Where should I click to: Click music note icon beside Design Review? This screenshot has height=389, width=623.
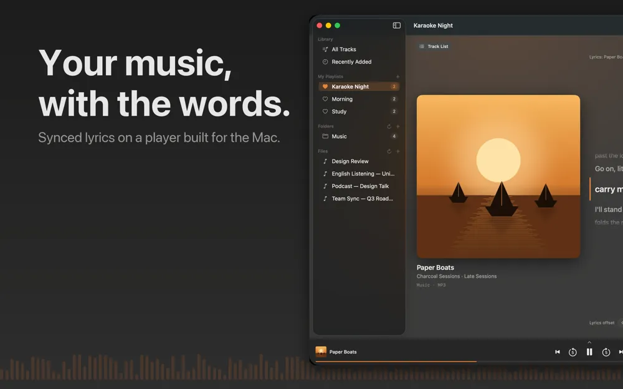[x=325, y=161]
